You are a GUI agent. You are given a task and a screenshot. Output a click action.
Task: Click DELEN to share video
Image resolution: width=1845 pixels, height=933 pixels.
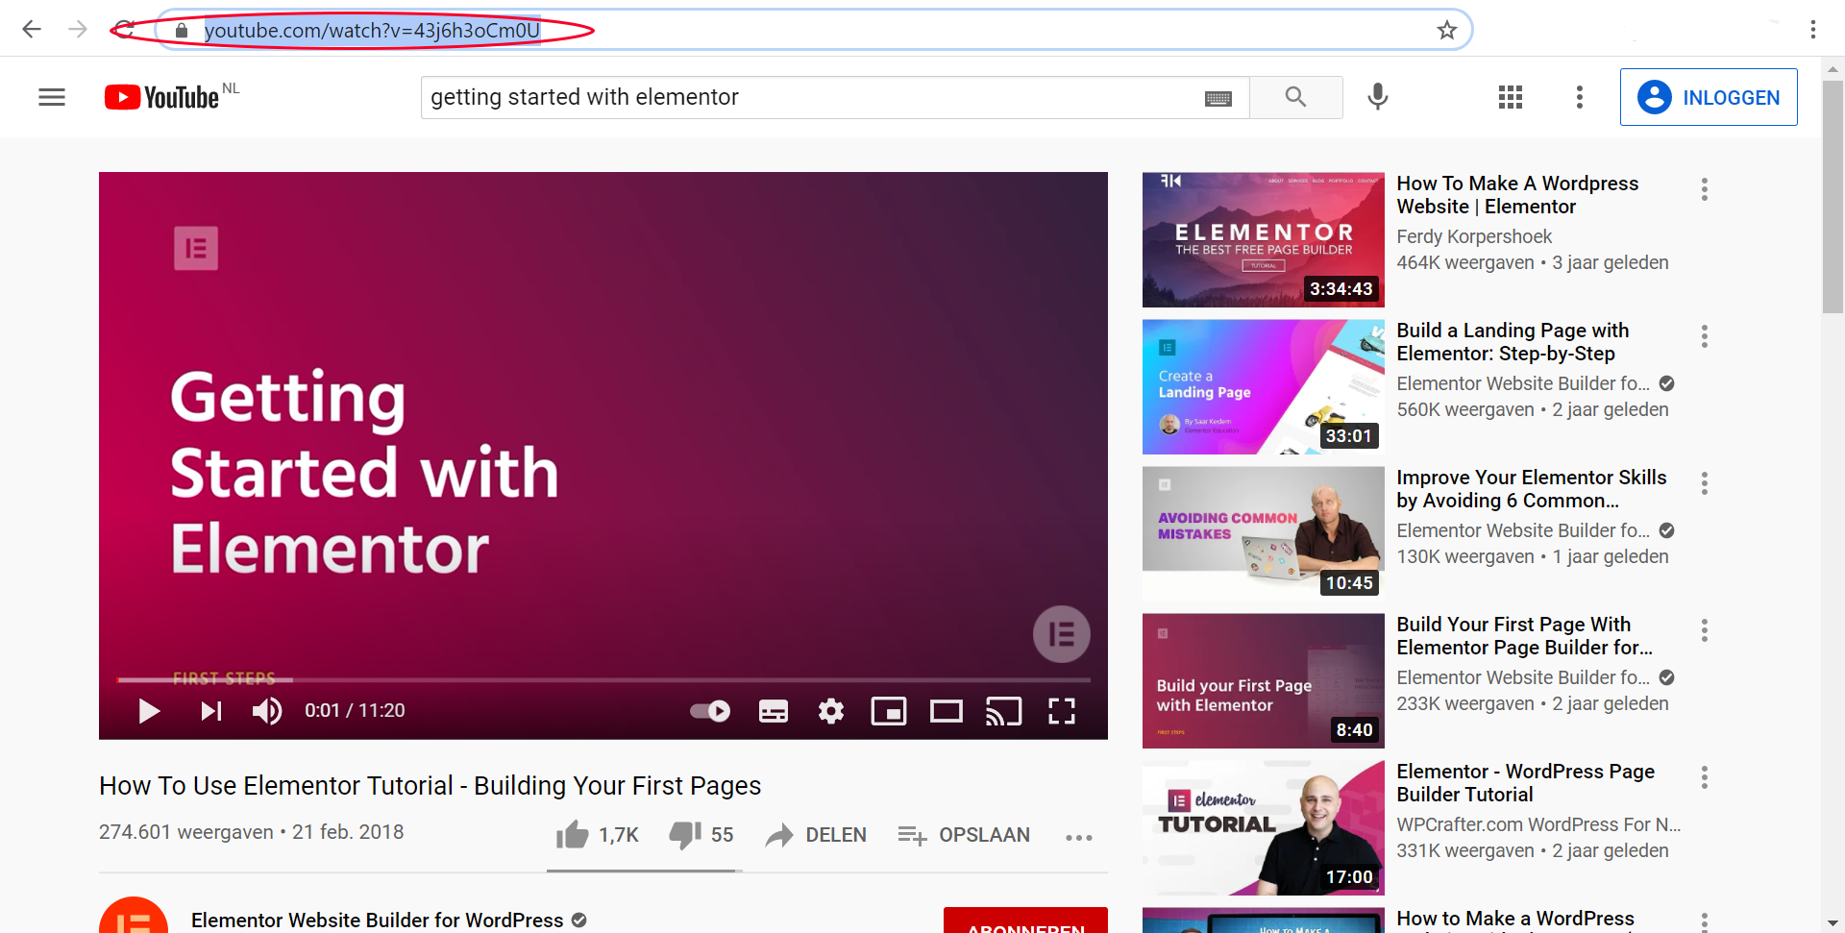(x=817, y=835)
